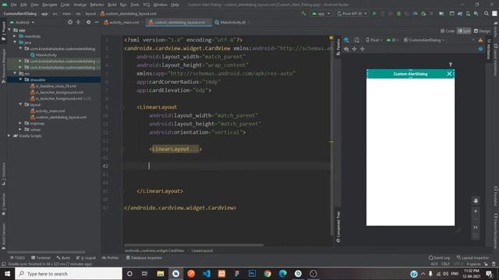
Task: Click the Project panel settings gear icon
Action: point(88,23)
